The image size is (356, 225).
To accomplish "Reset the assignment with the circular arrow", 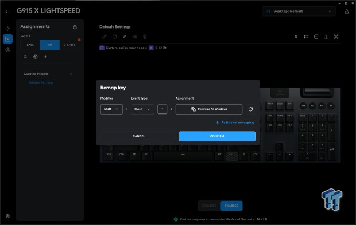I will (250, 109).
